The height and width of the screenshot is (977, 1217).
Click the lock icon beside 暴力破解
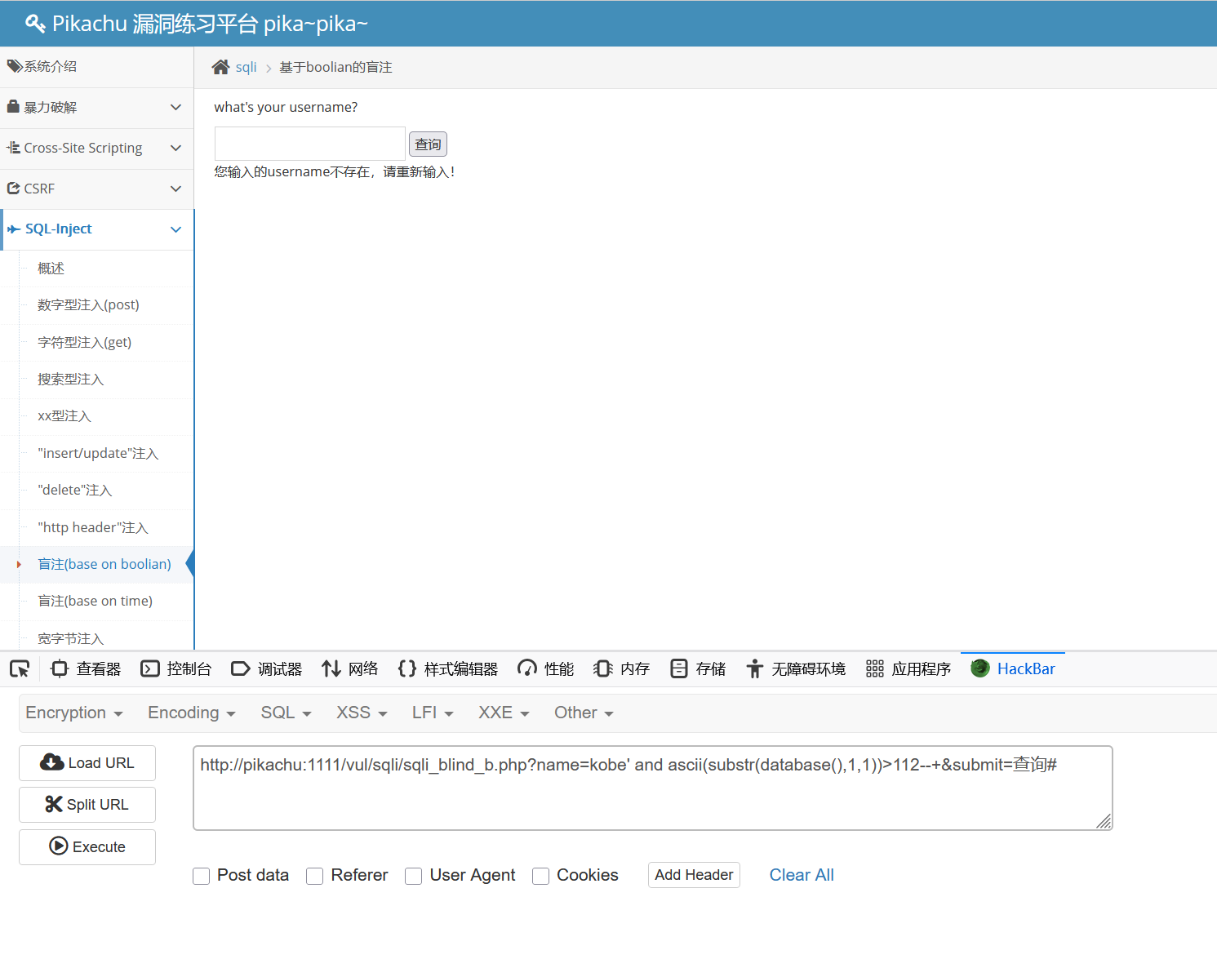pyautogui.click(x=13, y=107)
